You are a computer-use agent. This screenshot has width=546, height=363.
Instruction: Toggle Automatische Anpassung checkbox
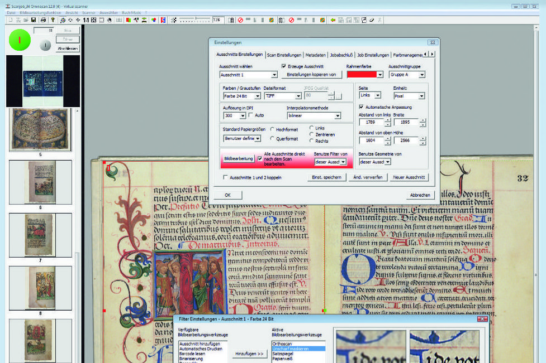[361, 107]
